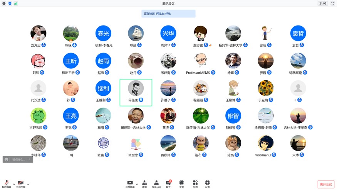Start recording with the 录制 icon
Image resolution: width=337 pixels, height=190 pixels.
tap(181, 183)
